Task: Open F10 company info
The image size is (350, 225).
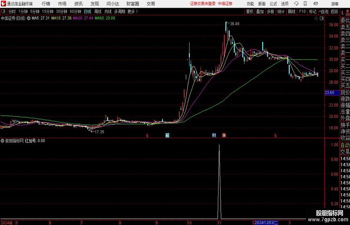Action: pyautogui.click(x=302, y=11)
